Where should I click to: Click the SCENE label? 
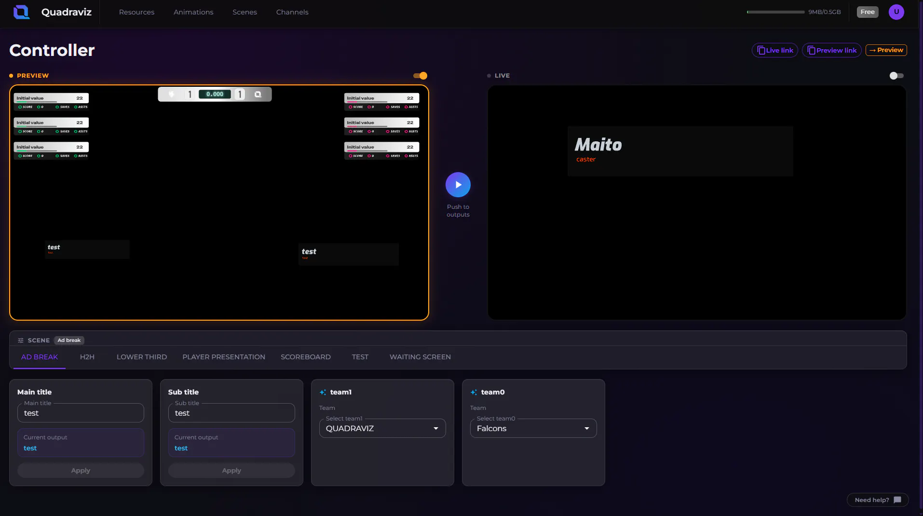39,340
